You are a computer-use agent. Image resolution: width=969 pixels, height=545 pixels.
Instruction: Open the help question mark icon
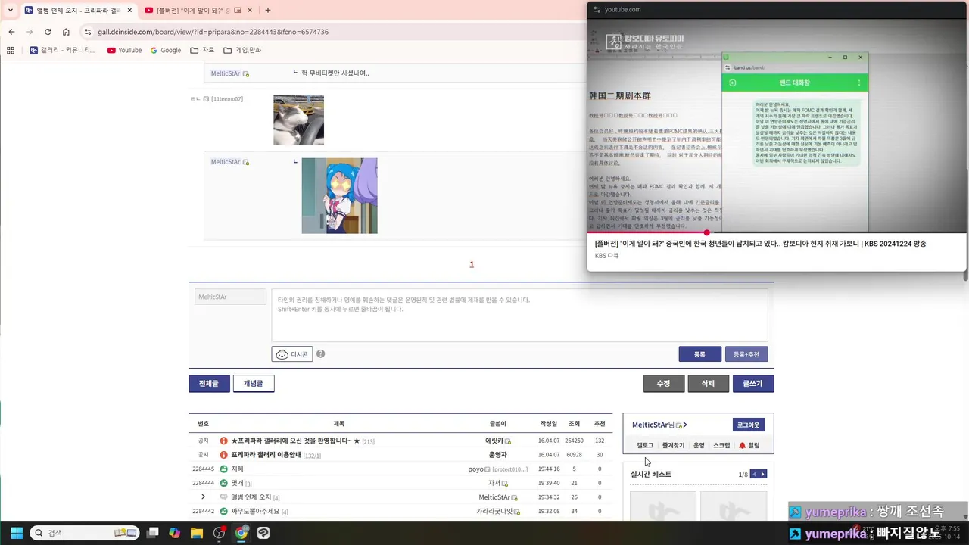[x=320, y=354]
